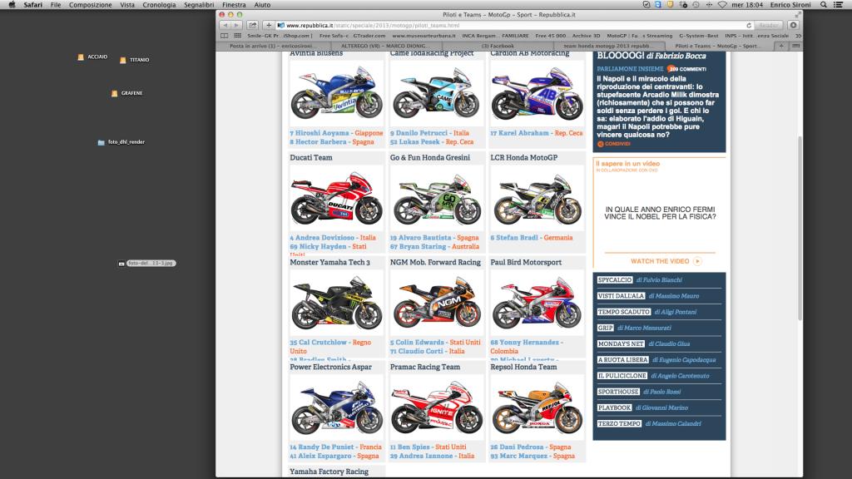852x479 pixels.
Task: Open the Finestra menu
Action: click(x=234, y=4)
